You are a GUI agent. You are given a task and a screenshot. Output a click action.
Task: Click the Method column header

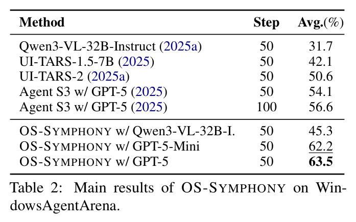click(42, 22)
